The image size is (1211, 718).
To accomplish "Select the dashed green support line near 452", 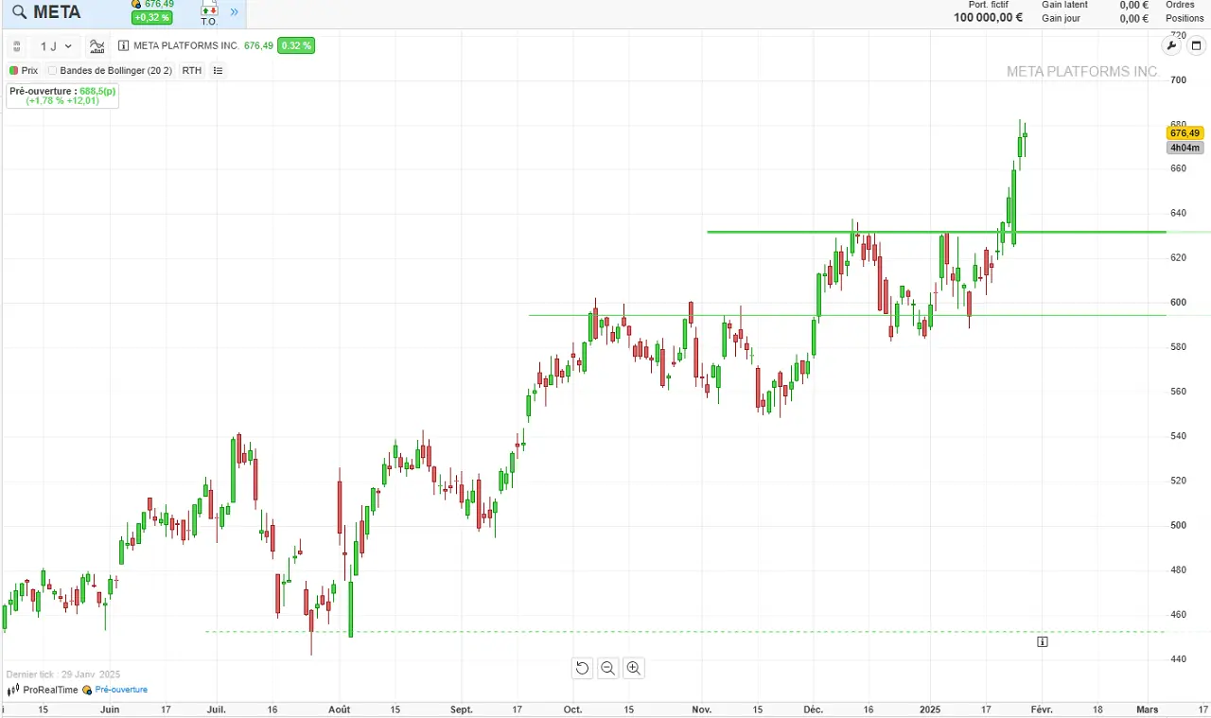I will tap(685, 631).
